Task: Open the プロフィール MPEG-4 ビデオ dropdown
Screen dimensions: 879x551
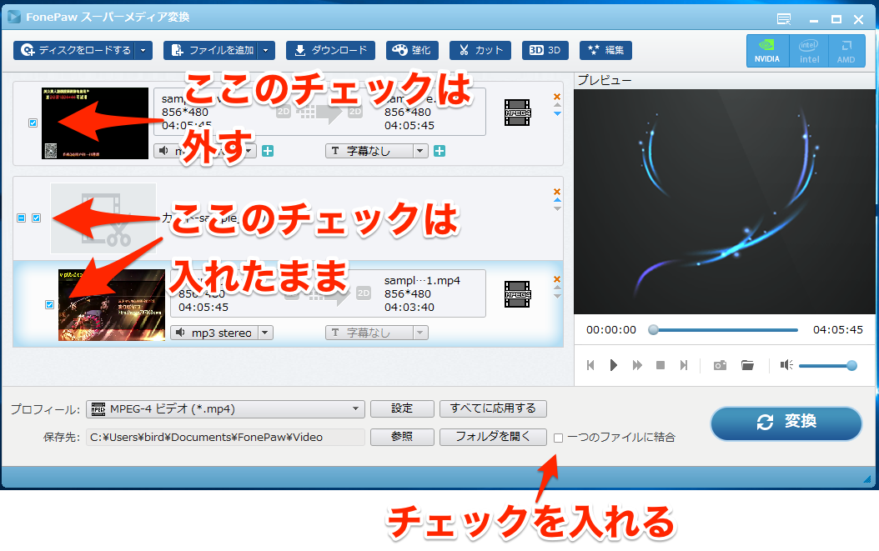Action: 225,409
